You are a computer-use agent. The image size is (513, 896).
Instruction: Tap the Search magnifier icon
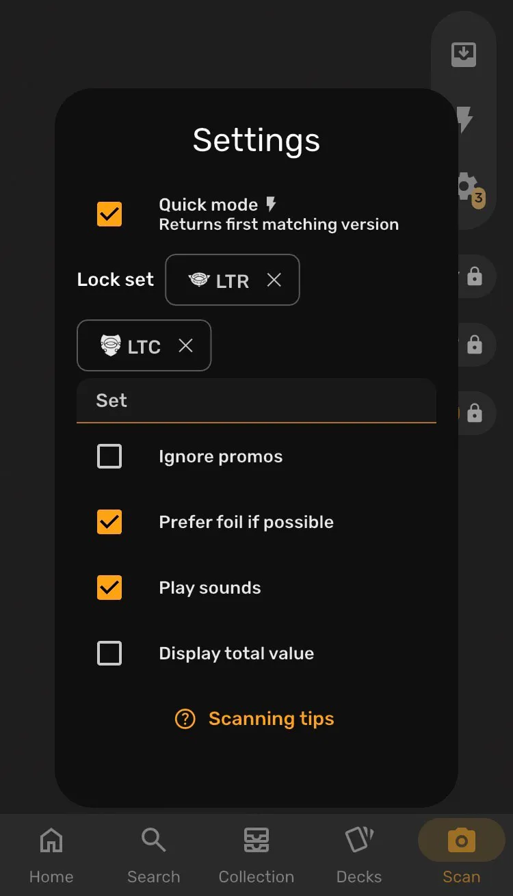153,840
